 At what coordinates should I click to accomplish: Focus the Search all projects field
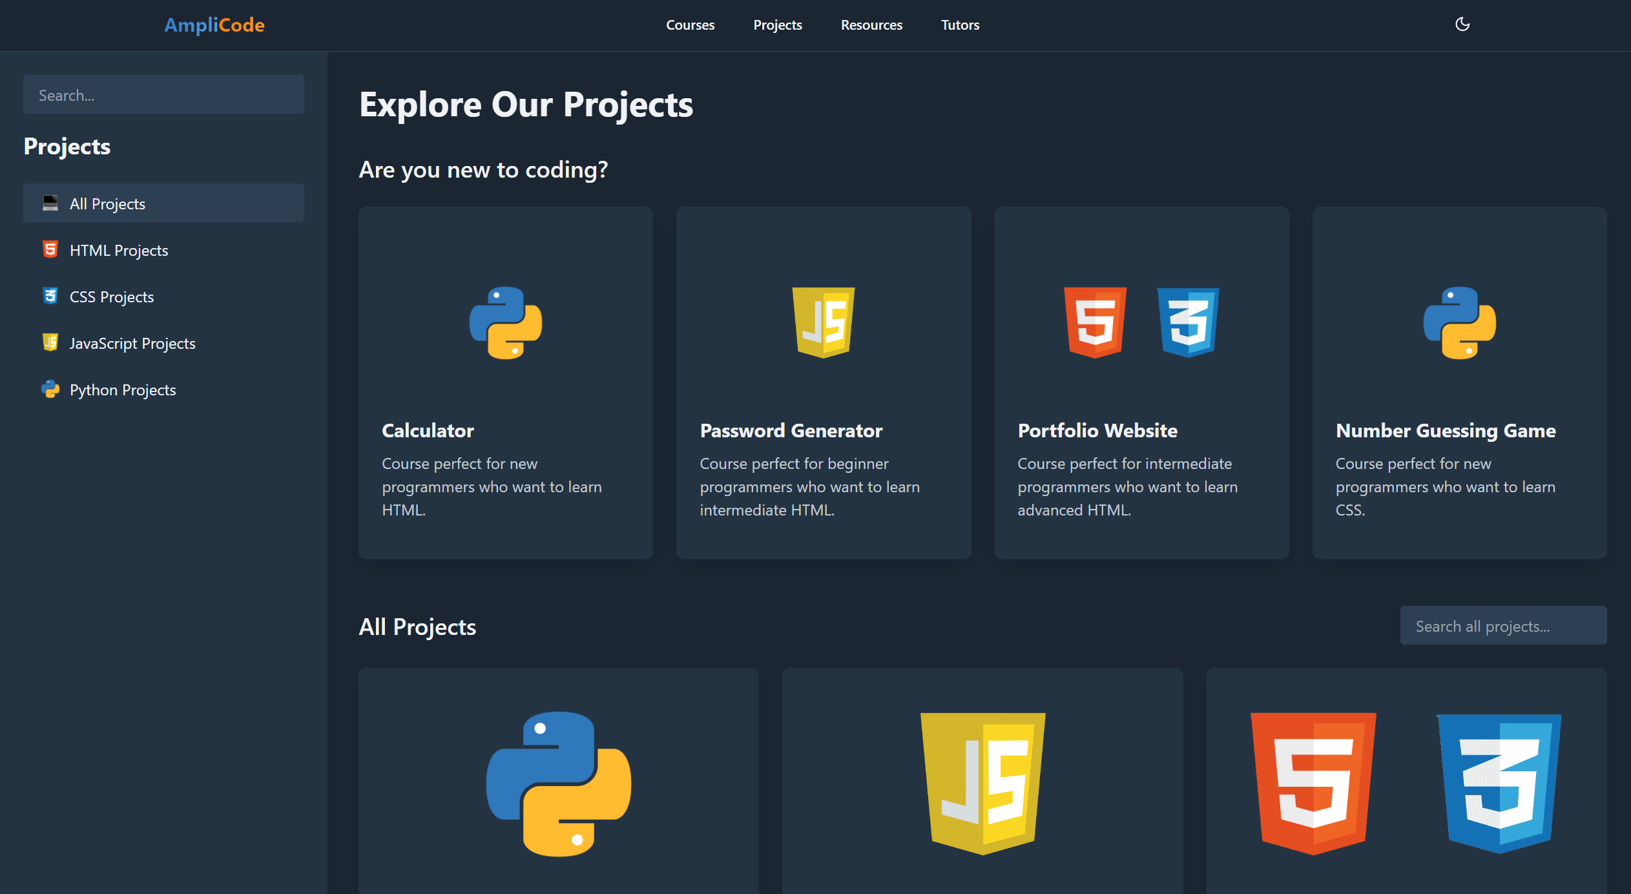tap(1503, 625)
